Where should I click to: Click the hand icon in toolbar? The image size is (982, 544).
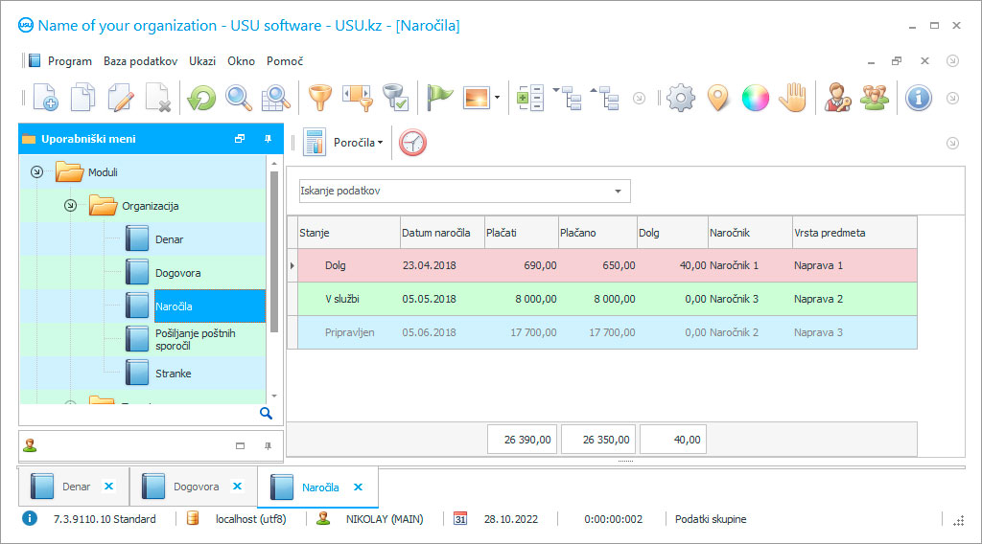click(x=792, y=98)
